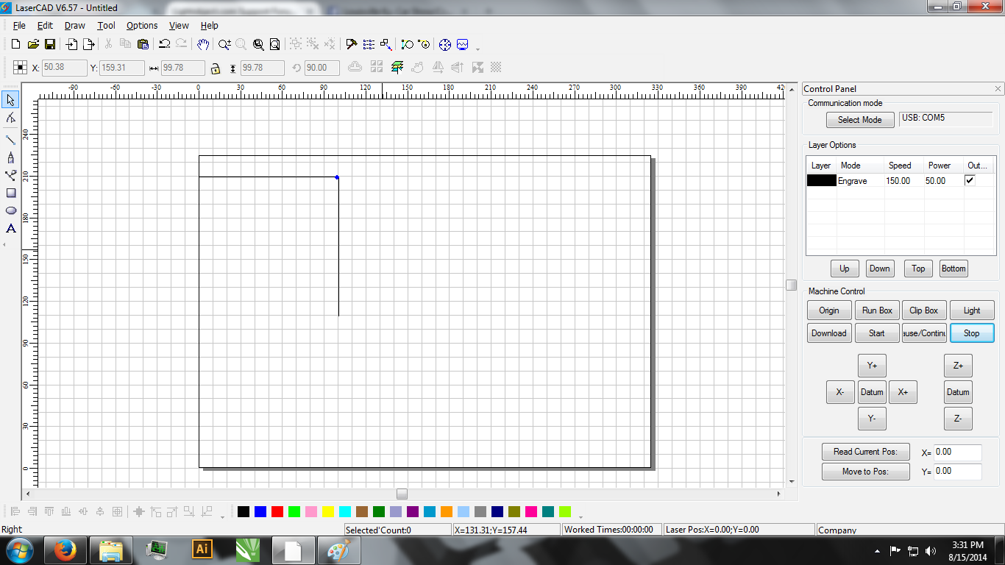Pick the Ellipse tool
The width and height of the screenshot is (1005, 565).
[11, 210]
